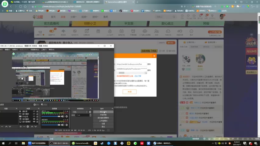Open 分类 dropdown in Douyu navigation
260x146 pixels.
[x=73, y=17]
